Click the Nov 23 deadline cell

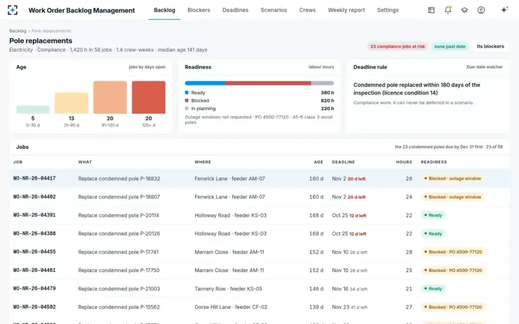click(x=349, y=307)
